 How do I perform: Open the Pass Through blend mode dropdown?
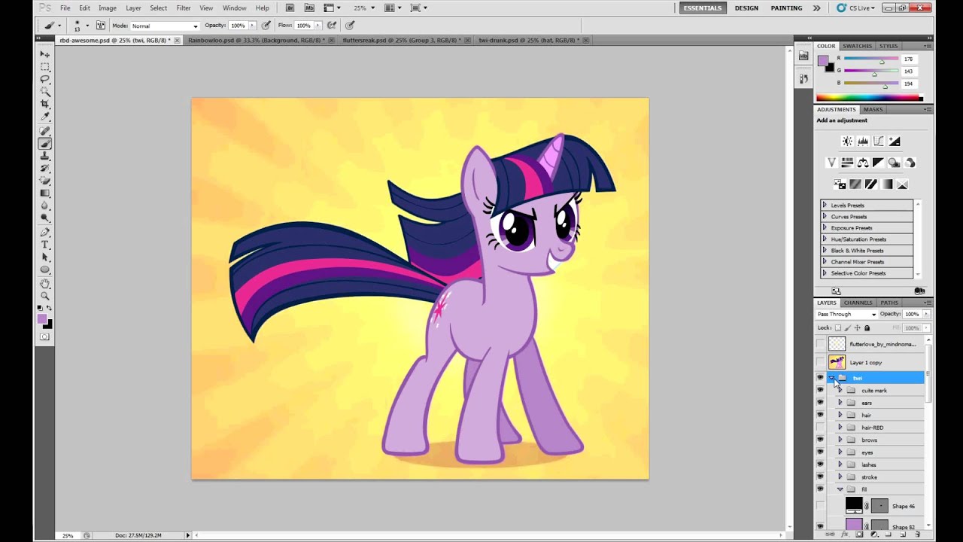(846, 314)
